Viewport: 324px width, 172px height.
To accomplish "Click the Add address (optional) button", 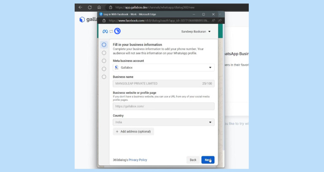I will coord(133,132).
